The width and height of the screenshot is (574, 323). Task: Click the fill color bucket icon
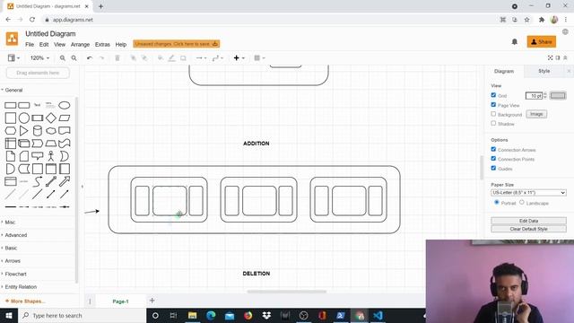click(x=161, y=57)
